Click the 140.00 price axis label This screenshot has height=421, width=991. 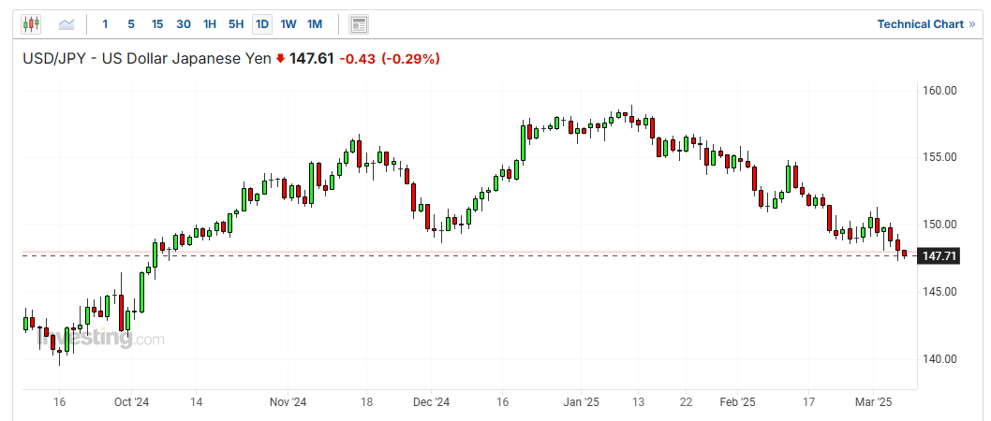tap(939, 359)
